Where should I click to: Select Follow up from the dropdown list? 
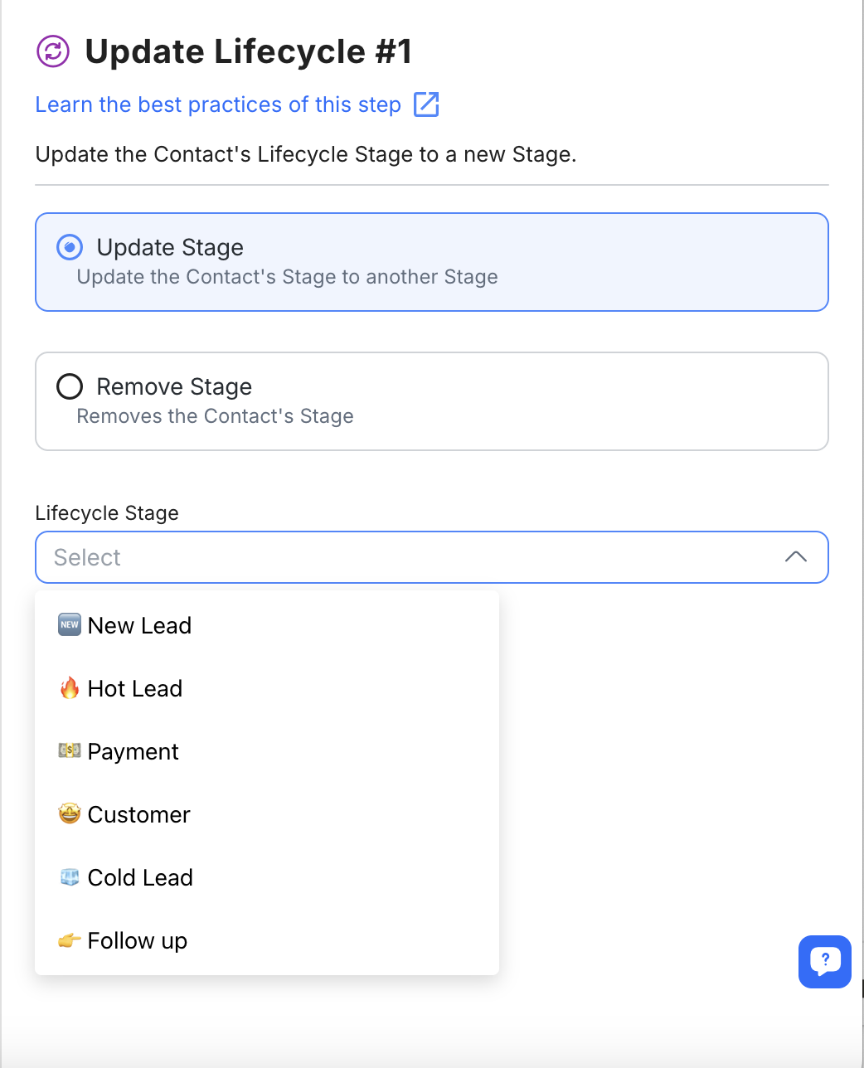tap(138, 940)
